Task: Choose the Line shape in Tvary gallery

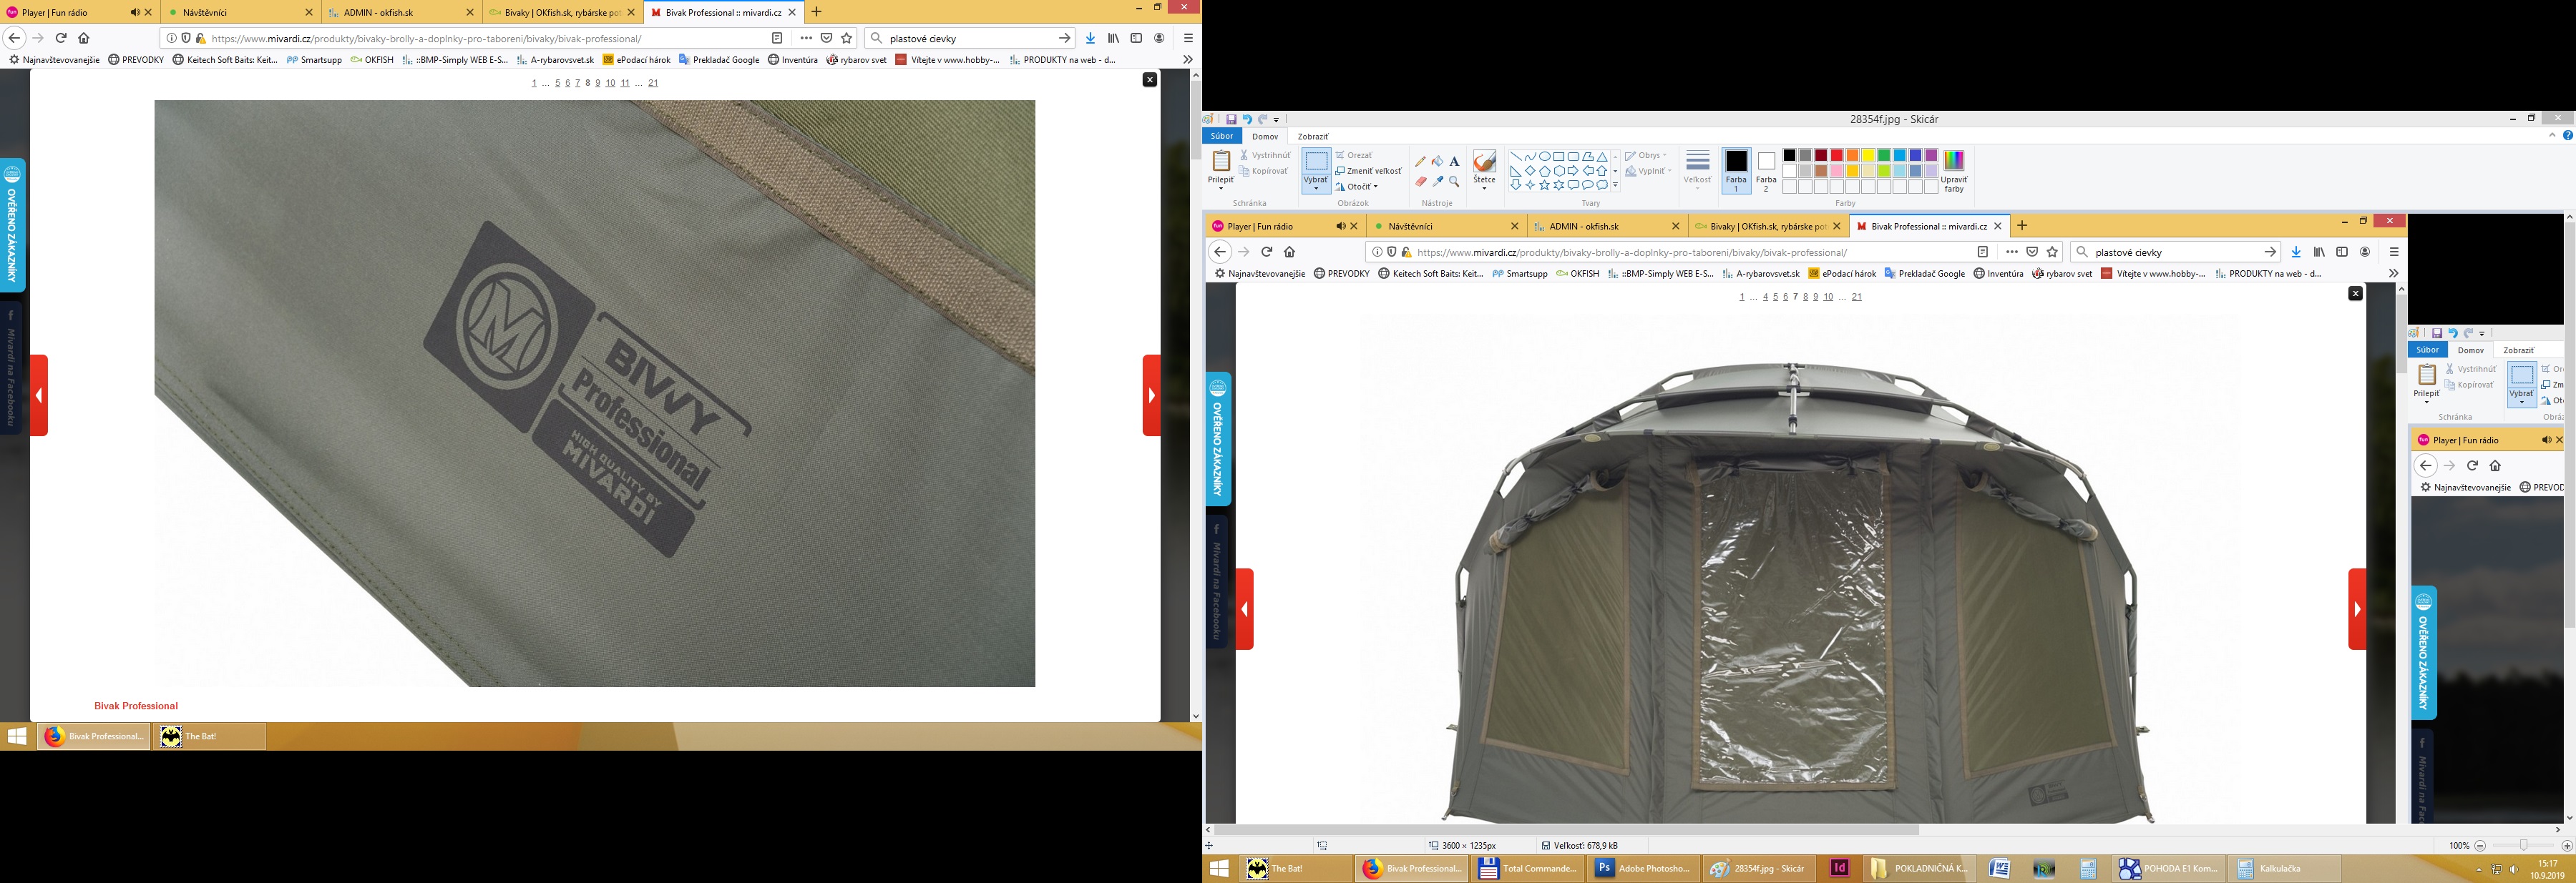Action: pos(1516,157)
